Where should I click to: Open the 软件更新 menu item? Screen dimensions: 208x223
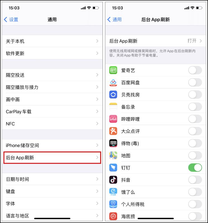point(52,53)
